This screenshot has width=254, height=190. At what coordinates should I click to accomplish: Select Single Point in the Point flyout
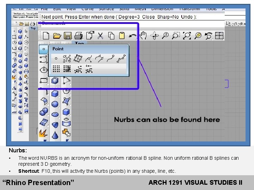click(x=56, y=58)
